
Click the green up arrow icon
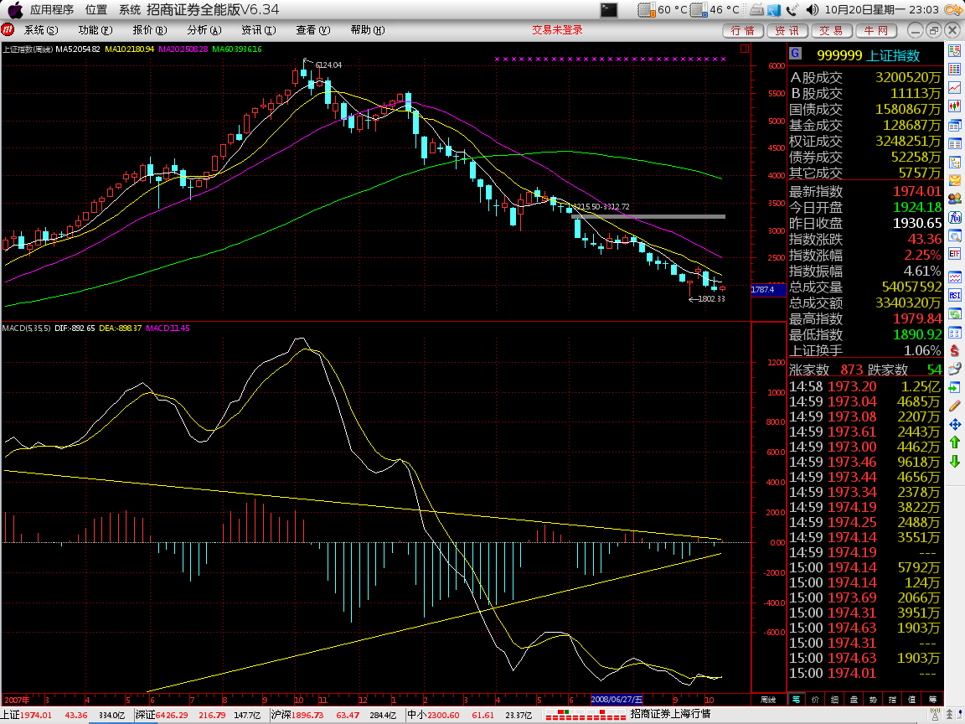[955, 442]
